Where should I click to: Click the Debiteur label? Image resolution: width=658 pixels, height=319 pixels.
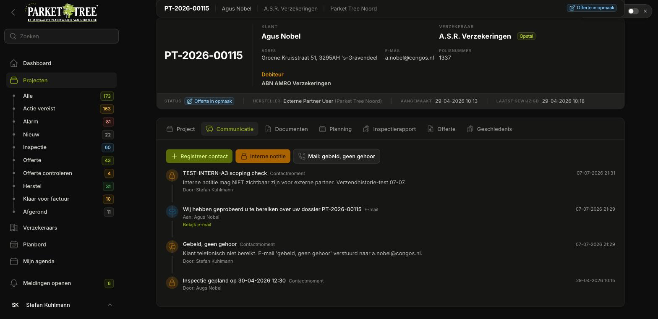point(272,74)
